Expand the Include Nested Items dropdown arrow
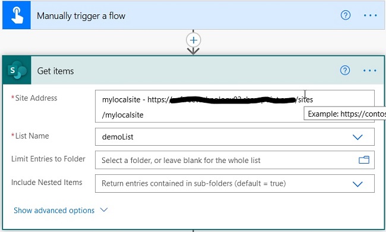This screenshot has height=232, width=386. tap(357, 184)
